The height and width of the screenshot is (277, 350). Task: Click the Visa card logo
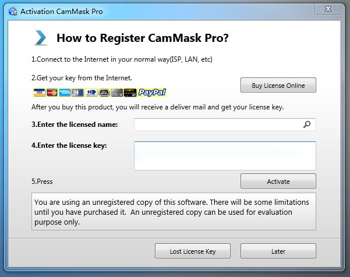click(x=39, y=93)
